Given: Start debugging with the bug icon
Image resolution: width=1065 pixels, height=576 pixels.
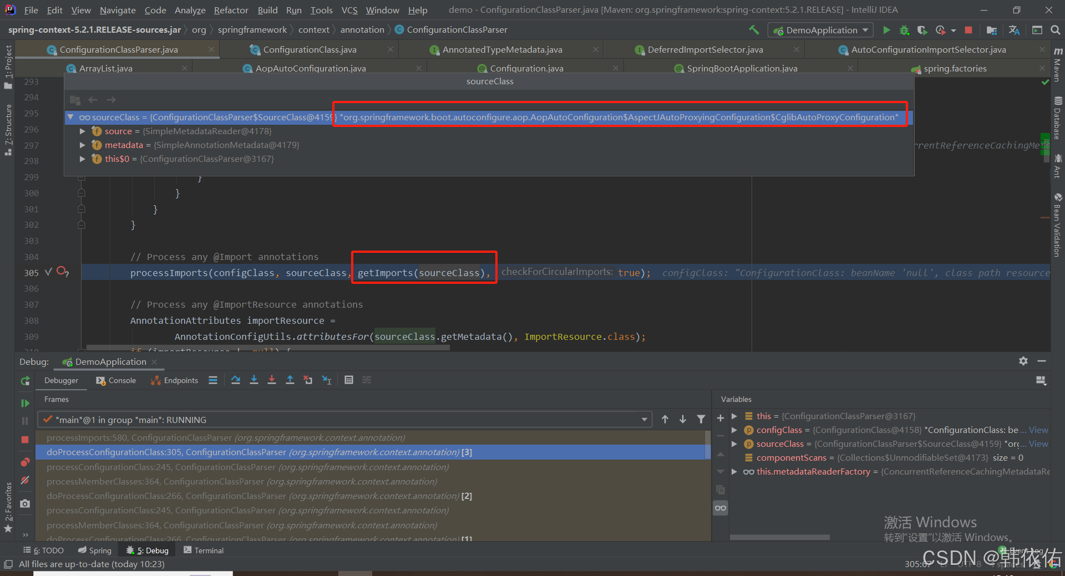Looking at the screenshot, I should pyautogui.click(x=904, y=30).
